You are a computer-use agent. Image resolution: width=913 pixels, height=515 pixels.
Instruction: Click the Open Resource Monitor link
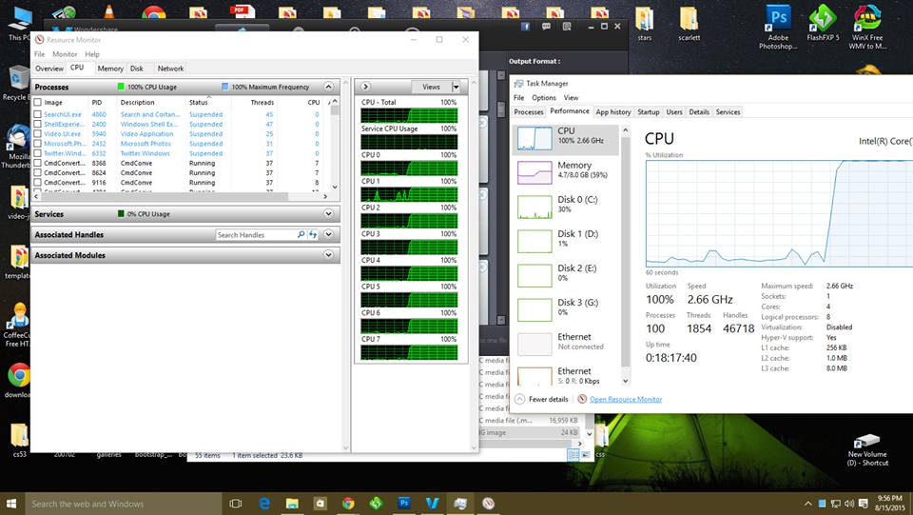[625, 399]
